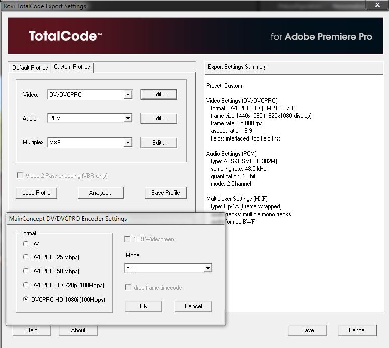Click 'quantization: 16 bit' line
This screenshot has width=389, height=348.
233,176
